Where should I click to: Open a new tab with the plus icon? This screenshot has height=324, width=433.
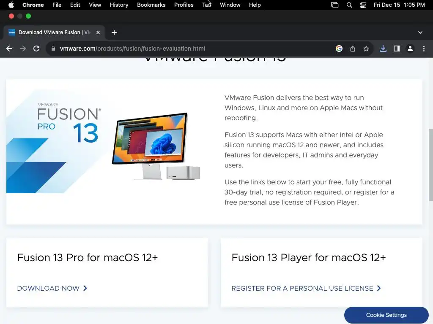[x=114, y=32]
